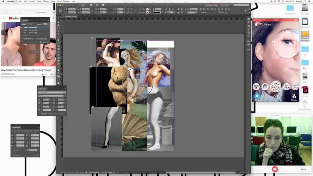This screenshot has width=313, height=176.
Task: Select the Stroke row in Effects panel
Action: coord(35,30)
